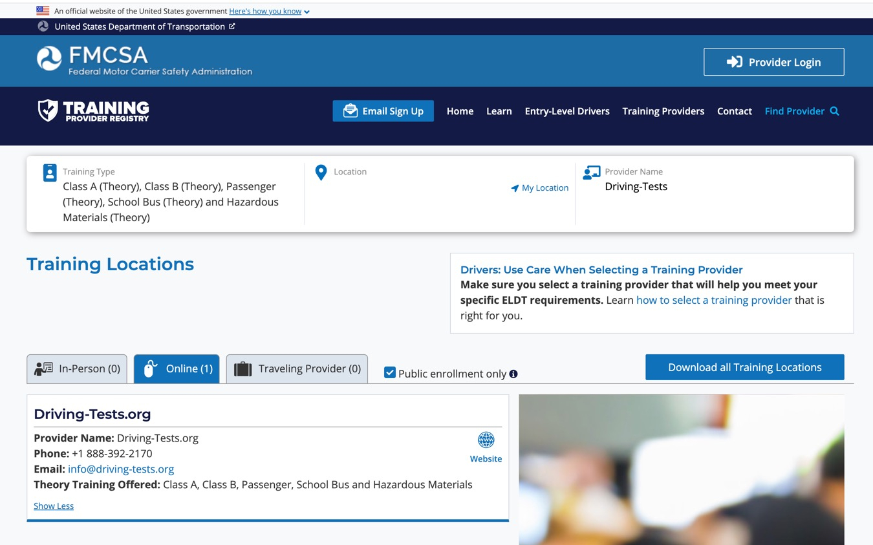The width and height of the screenshot is (873, 545).
Task: Switch to the In-Person (0) tab
Action: click(x=77, y=369)
